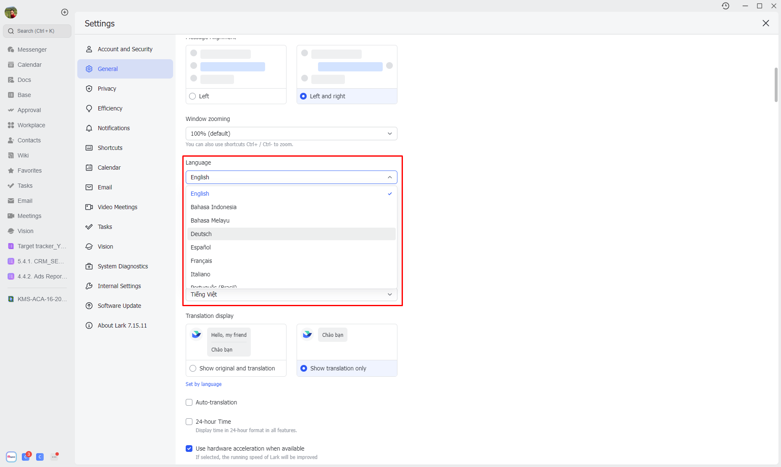Open Shortcuts settings
The width and height of the screenshot is (781, 467).
pyautogui.click(x=125, y=148)
